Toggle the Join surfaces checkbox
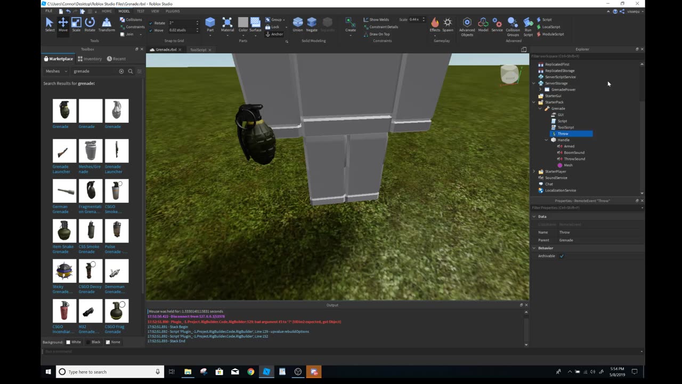682x384 pixels. [122, 34]
